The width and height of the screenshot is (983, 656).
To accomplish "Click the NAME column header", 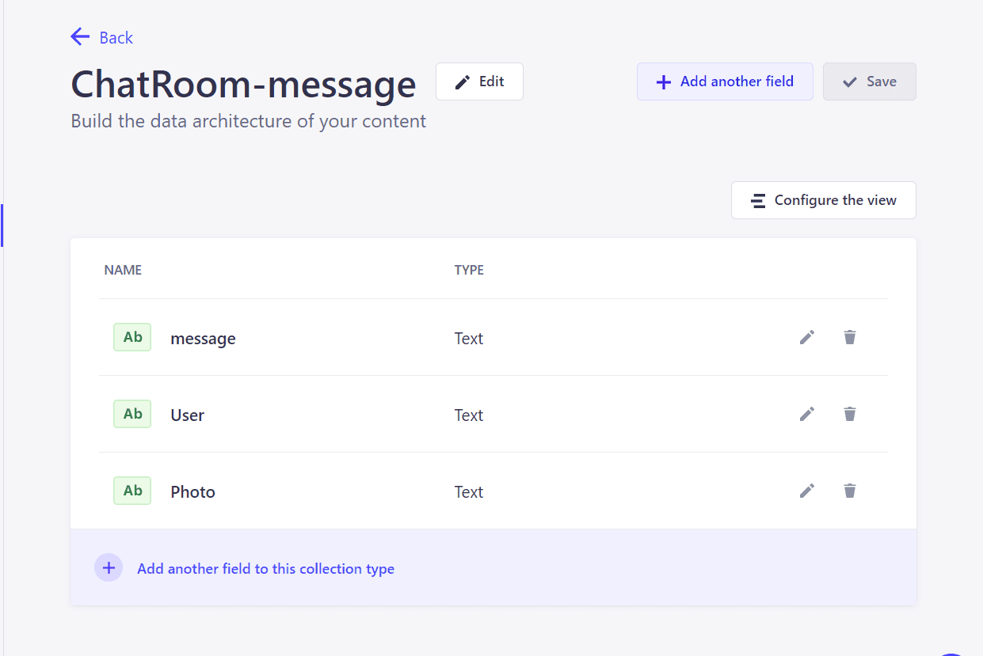I will pos(123,270).
